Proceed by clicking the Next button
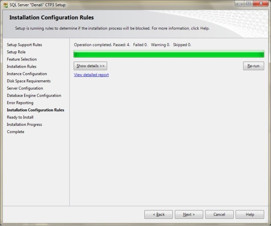 click(x=189, y=215)
